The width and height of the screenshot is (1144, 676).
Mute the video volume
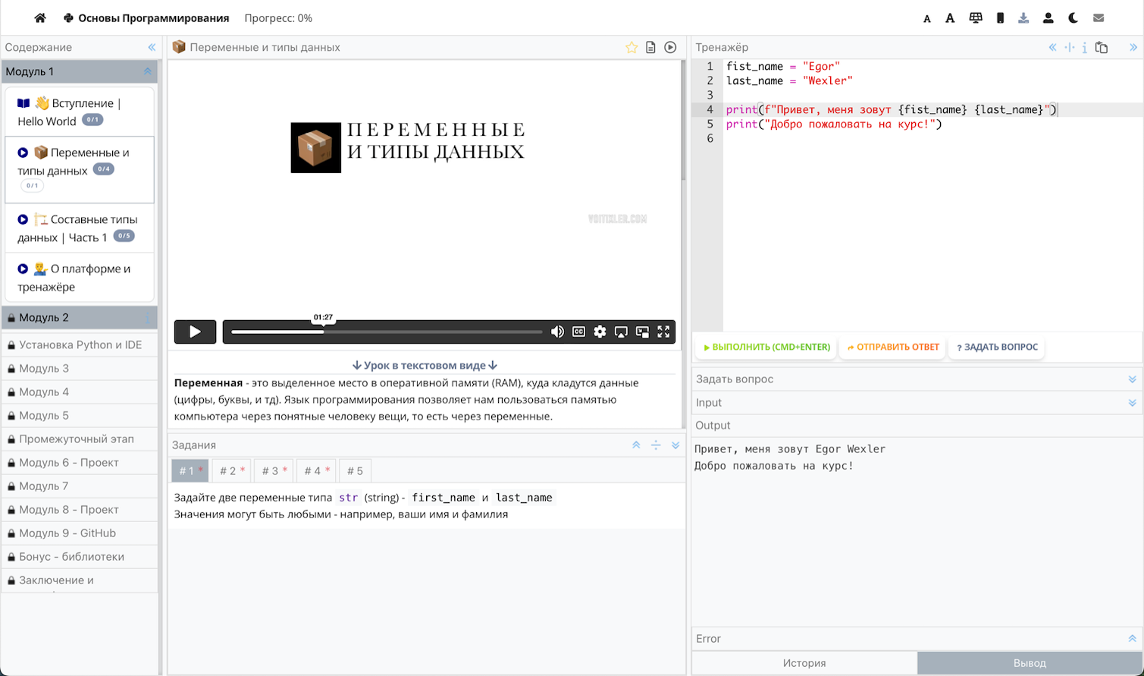click(x=557, y=332)
